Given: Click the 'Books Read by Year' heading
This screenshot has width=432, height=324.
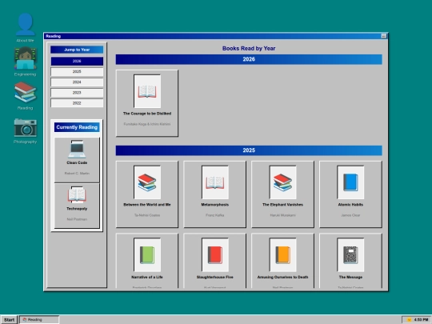Looking at the screenshot, I should click(249, 49).
